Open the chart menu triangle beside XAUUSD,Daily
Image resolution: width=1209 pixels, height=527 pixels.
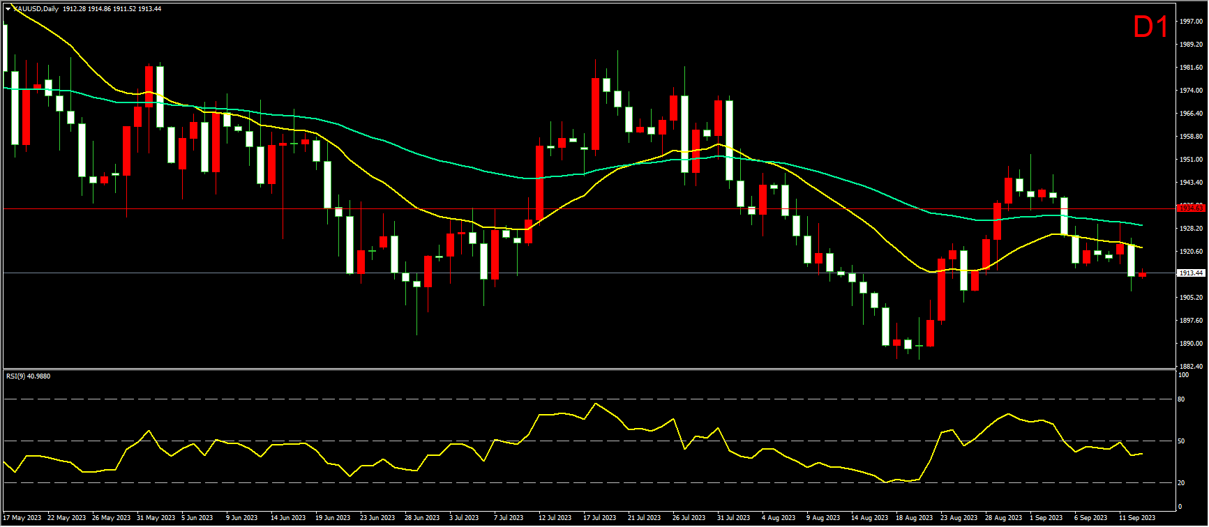point(8,9)
